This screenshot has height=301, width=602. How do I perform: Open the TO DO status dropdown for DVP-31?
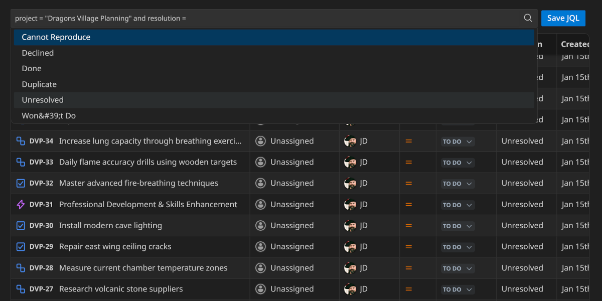[x=457, y=205]
